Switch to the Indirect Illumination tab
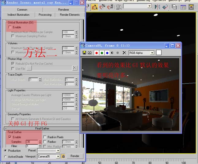Image resolution: width=198 pixels, height=164 pixels. coord(18,15)
